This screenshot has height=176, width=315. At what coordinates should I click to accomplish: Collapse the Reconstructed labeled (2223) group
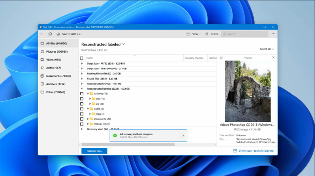click(x=82, y=89)
